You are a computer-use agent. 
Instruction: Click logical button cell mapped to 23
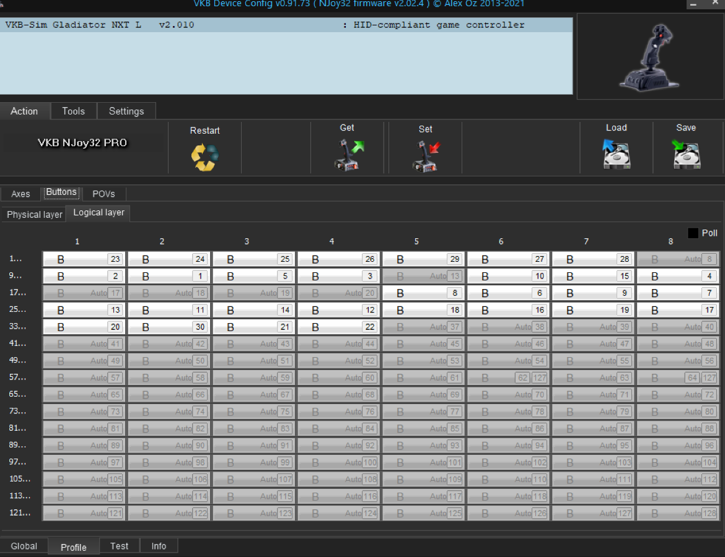(x=83, y=259)
